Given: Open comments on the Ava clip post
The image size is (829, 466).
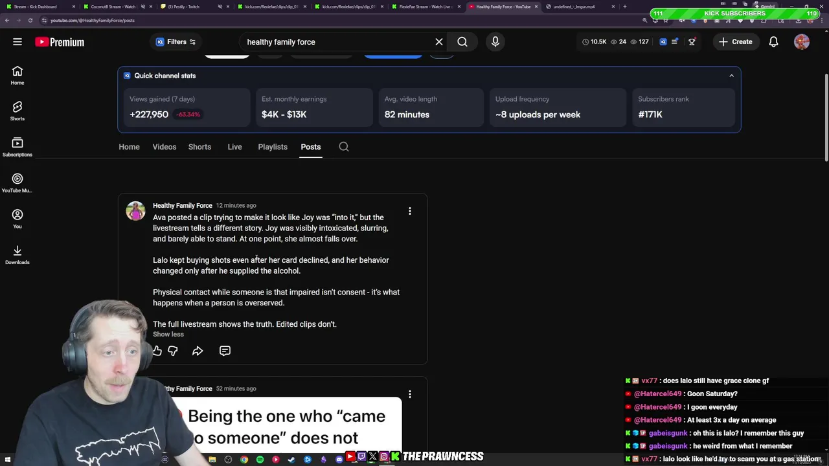Looking at the screenshot, I should [x=225, y=351].
